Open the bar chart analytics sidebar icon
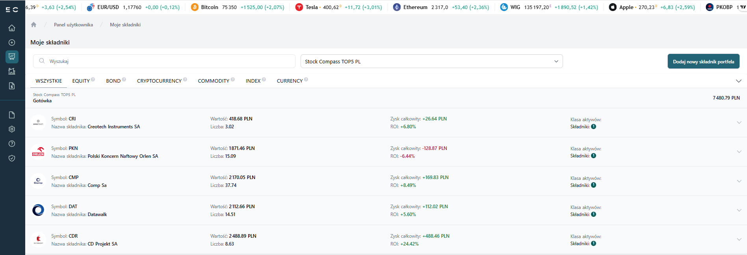 tap(12, 71)
